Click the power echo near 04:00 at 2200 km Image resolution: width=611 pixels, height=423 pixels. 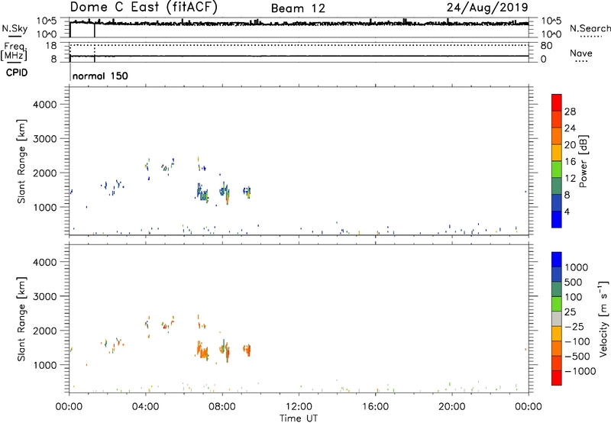point(147,166)
